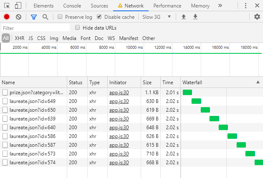Click the Filter text input field

click(x=35, y=28)
